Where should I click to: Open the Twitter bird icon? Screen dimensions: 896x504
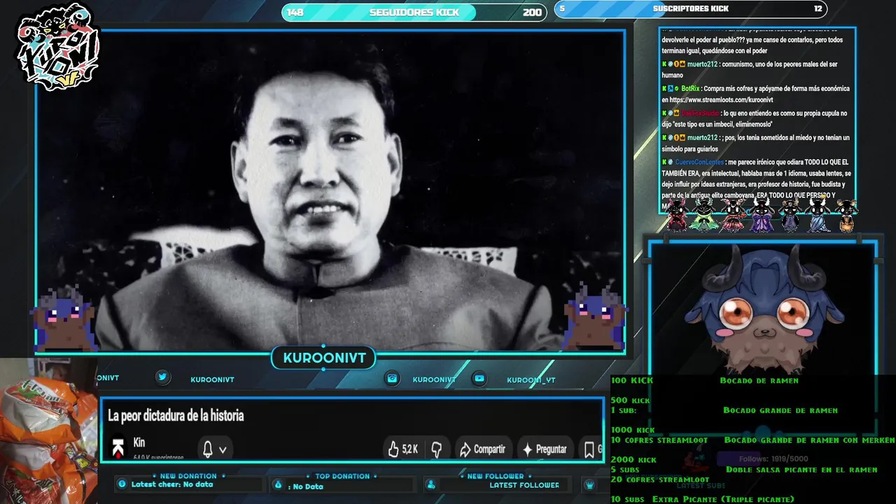[162, 377]
